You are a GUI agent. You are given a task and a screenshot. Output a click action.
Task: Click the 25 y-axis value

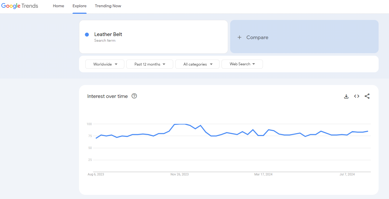tap(90, 160)
